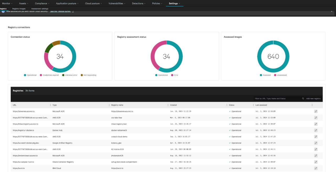Click external link icon beside survey link

pos(73,12)
